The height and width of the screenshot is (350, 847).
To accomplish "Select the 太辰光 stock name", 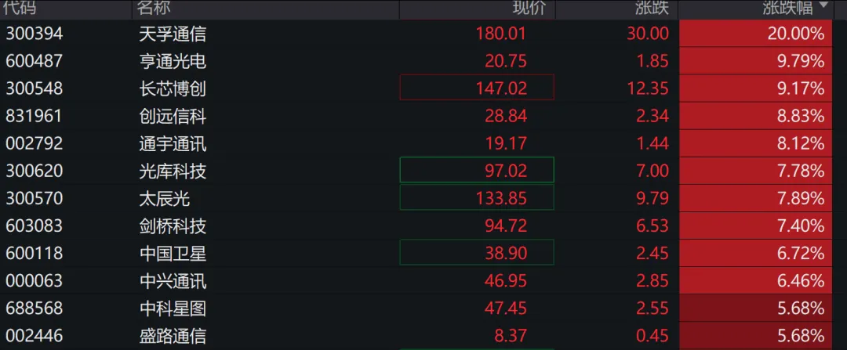I will 164,198.
